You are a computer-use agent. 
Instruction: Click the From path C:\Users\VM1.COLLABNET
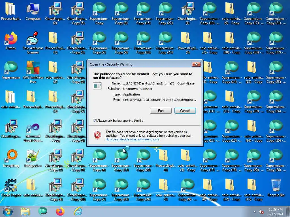click(159, 100)
